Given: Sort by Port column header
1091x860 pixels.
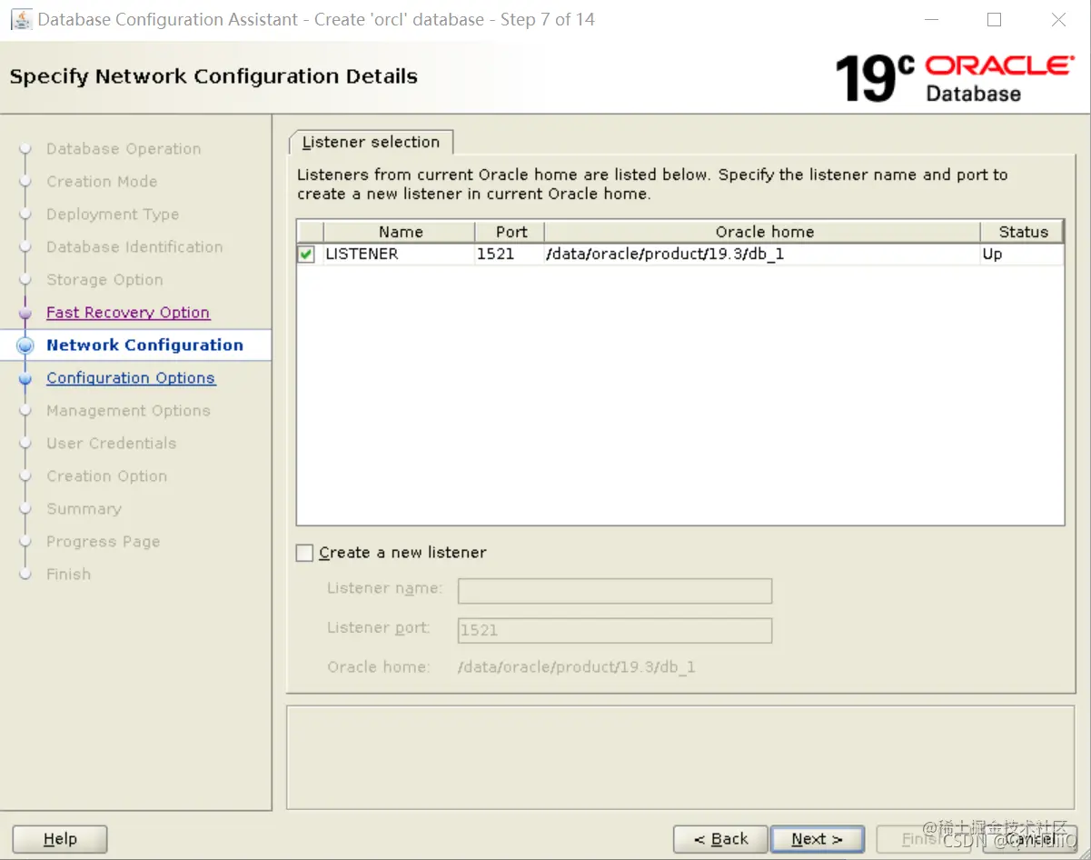Looking at the screenshot, I should click(x=511, y=232).
